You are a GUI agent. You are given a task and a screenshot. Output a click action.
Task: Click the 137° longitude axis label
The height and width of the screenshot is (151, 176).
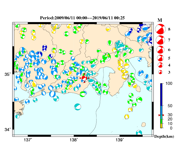click(28, 140)
